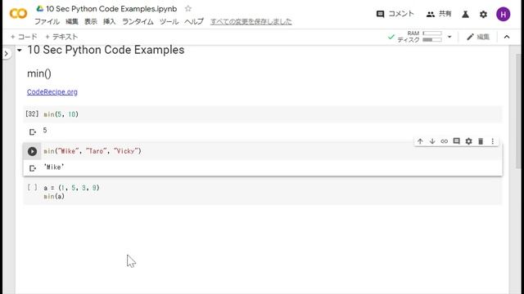Star the notebook with the star icon

188,9
